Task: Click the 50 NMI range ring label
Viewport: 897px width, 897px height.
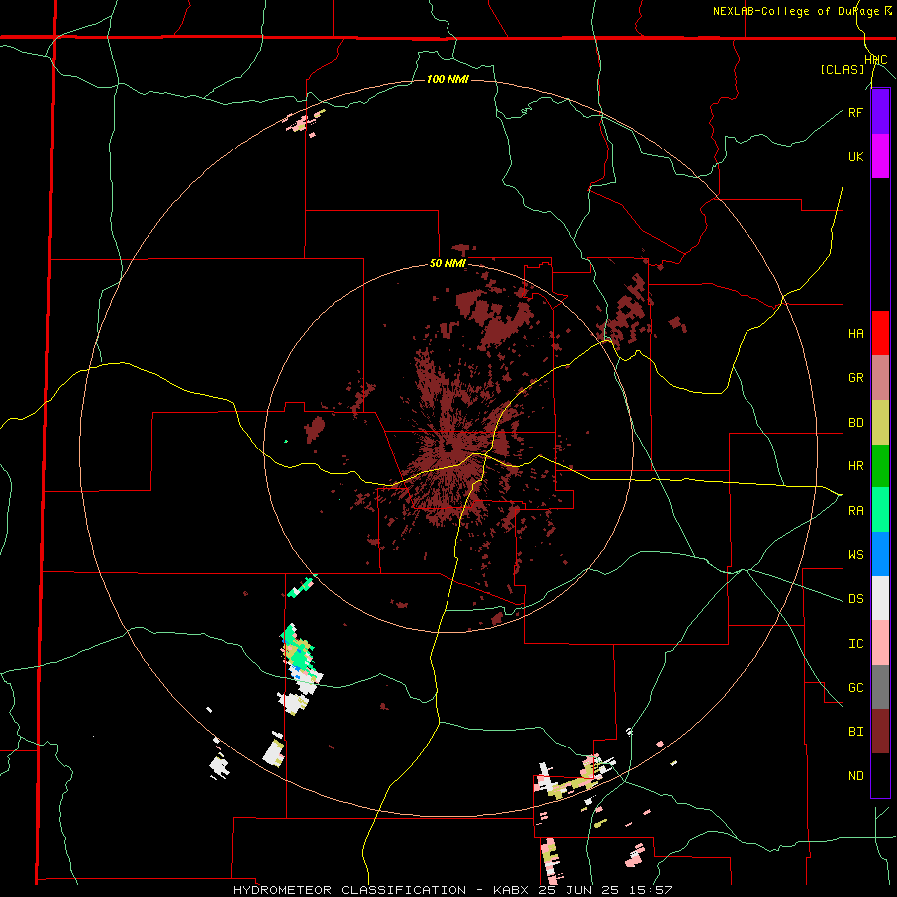Action: 448,264
